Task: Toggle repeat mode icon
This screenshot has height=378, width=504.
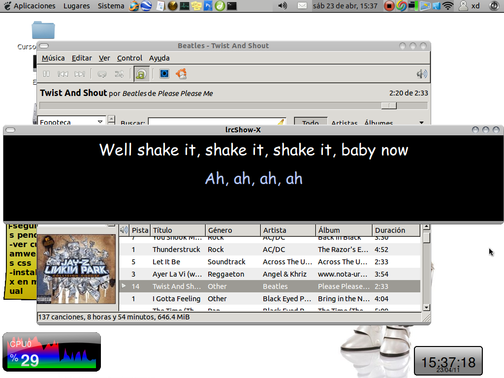Action: pos(102,74)
